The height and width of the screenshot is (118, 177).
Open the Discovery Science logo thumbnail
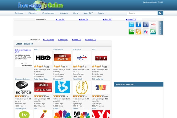click(x=24, y=87)
